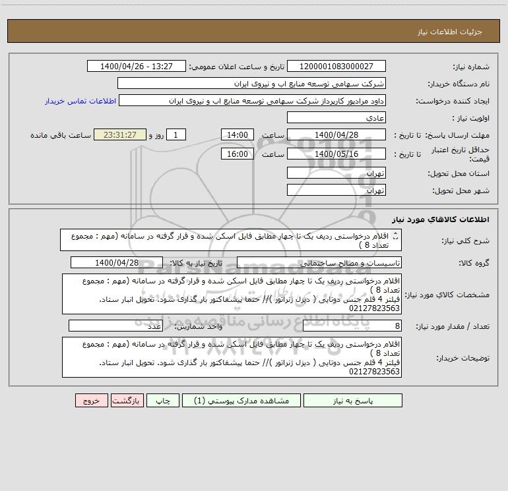Click the label تعداد / مقدار مورد نیاز
This screenshot has width=508, height=491.
click(453, 326)
